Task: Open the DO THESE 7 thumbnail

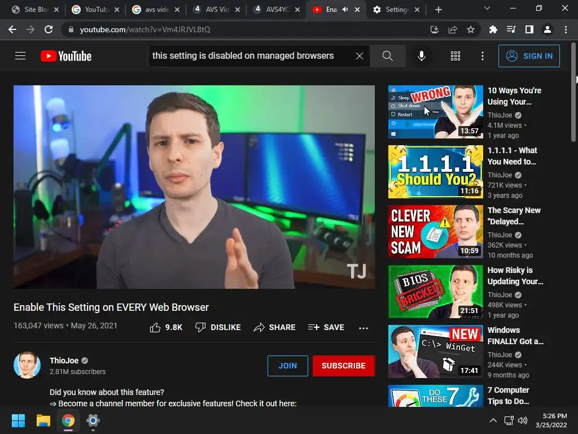Action: [435, 396]
